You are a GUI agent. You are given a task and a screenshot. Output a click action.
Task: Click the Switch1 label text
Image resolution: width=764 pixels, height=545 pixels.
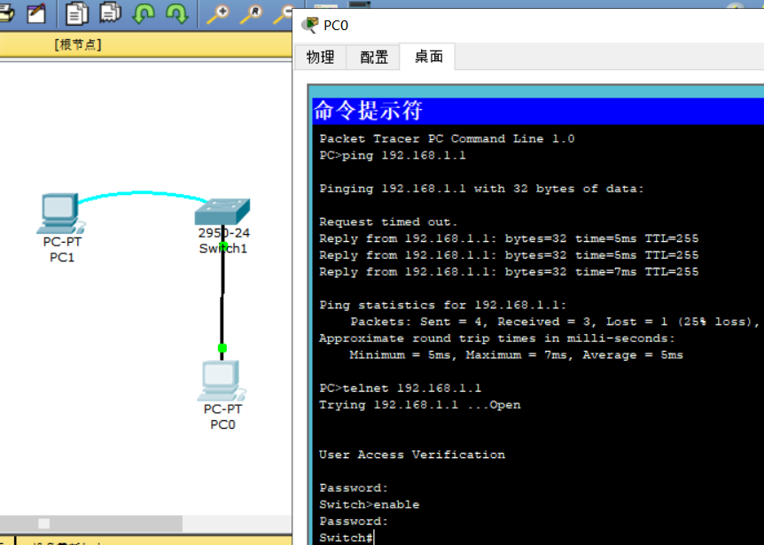[x=223, y=248]
